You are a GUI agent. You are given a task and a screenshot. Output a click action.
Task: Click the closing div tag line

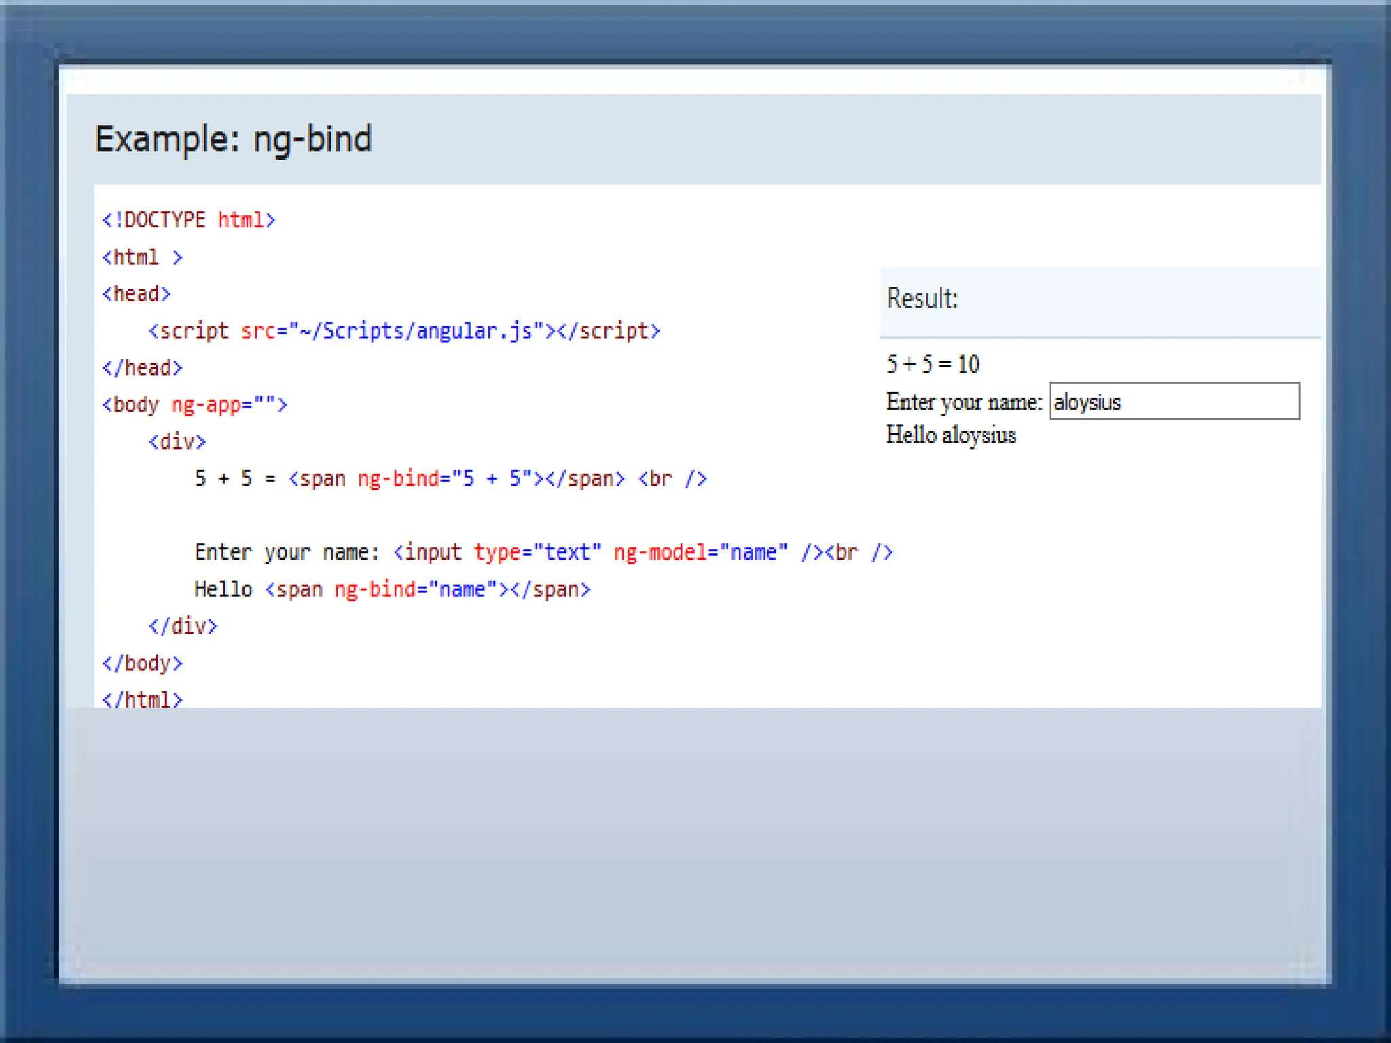183,626
